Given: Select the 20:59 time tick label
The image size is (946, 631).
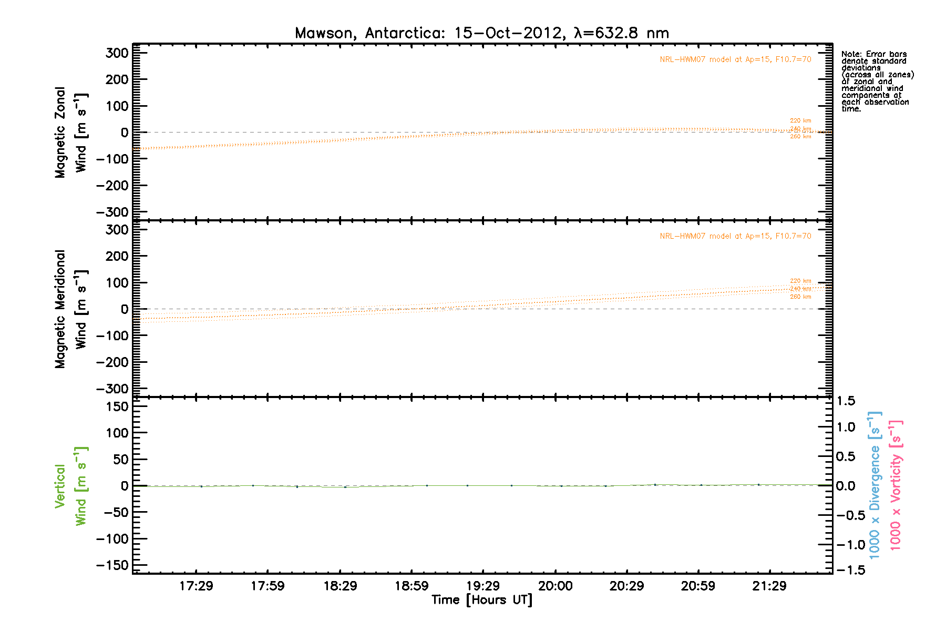Looking at the screenshot, I should tap(698, 586).
